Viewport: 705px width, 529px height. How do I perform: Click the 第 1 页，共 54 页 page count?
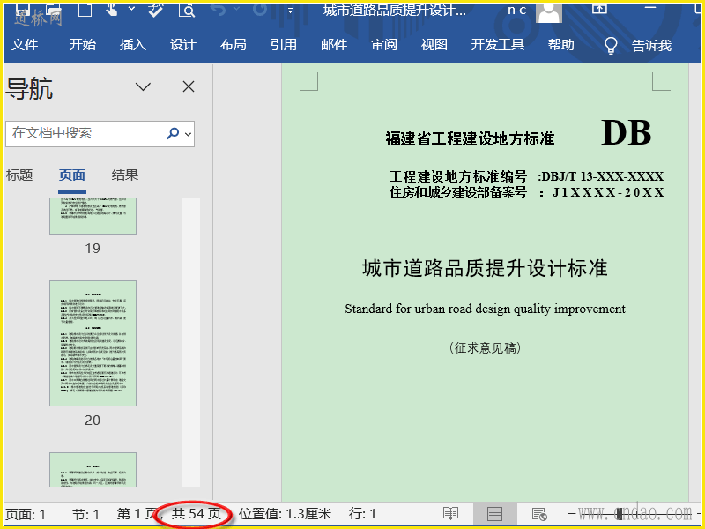(x=169, y=514)
